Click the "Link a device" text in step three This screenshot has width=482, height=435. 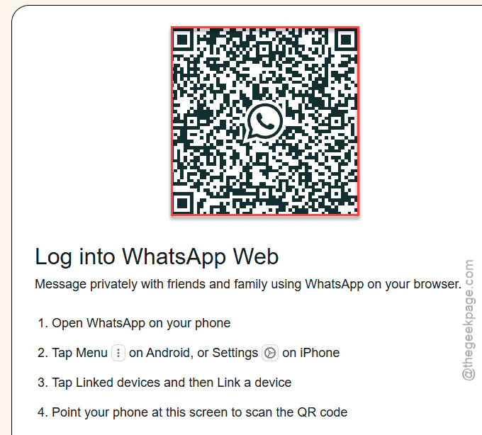click(254, 383)
